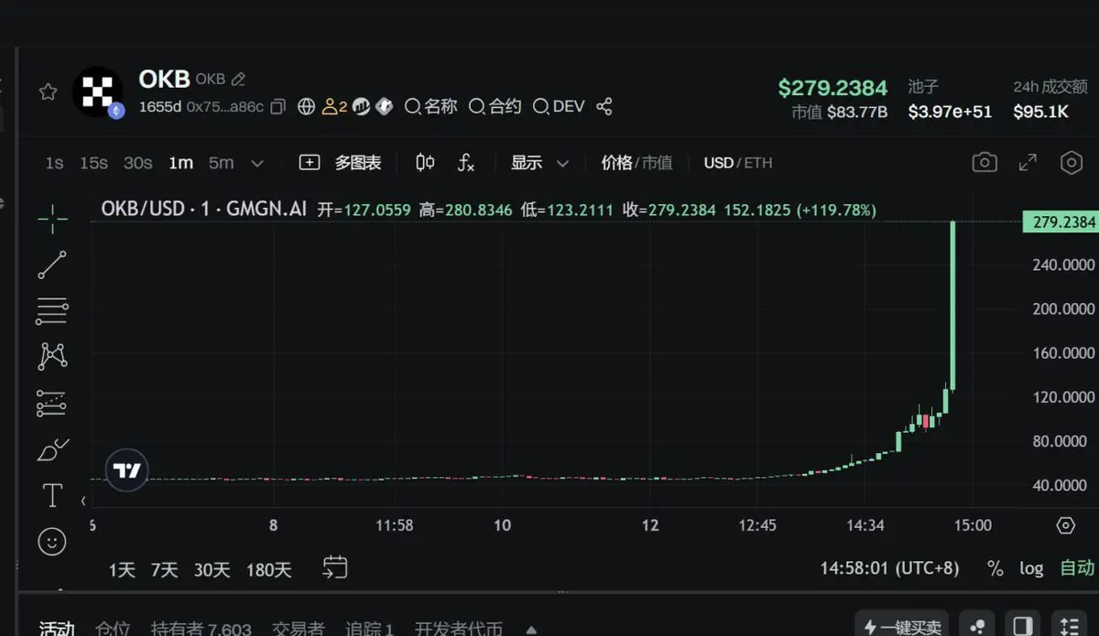Add OKB to favorites with the star
Viewport: 1099px width, 636px height.
click(48, 92)
